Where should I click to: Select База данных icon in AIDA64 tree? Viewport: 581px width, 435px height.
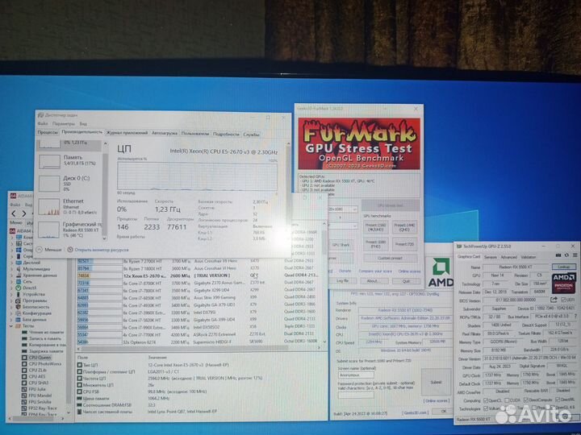click(x=19, y=319)
